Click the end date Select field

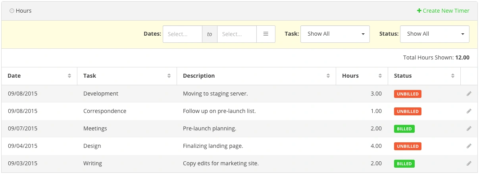pyautogui.click(x=237, y=34)
